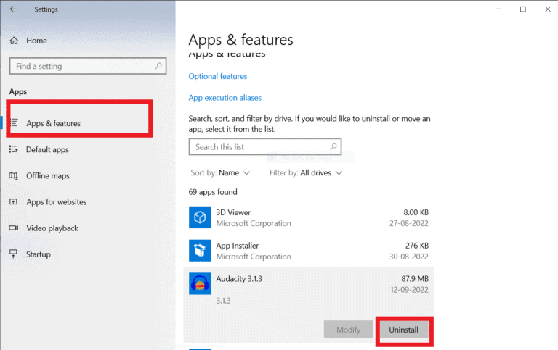Click the Audacity headphones app icon

(x=199, y=283)
